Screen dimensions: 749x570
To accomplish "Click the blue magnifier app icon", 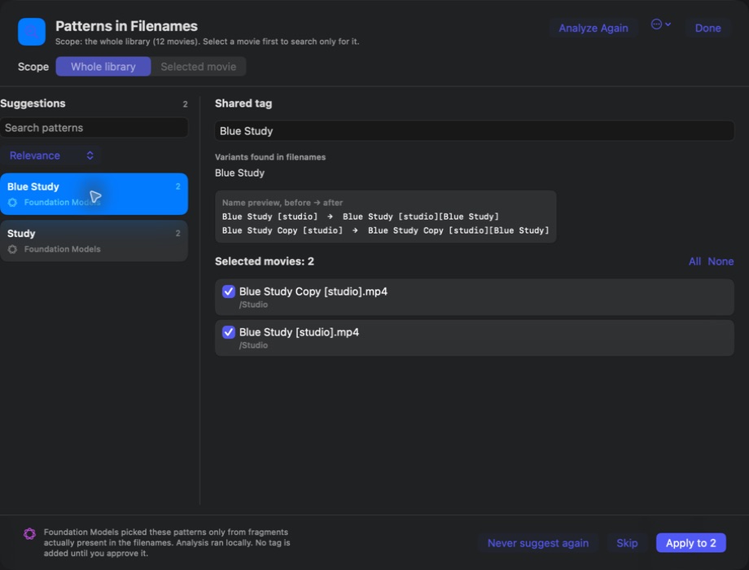I will pos(32,32).
